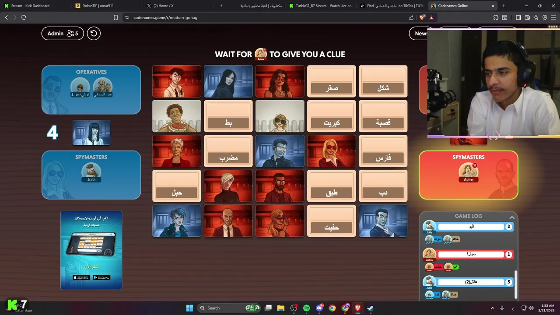Click the revealed blue agent above بط
Viewport: 560px width, 315px height.
[228, 81]
